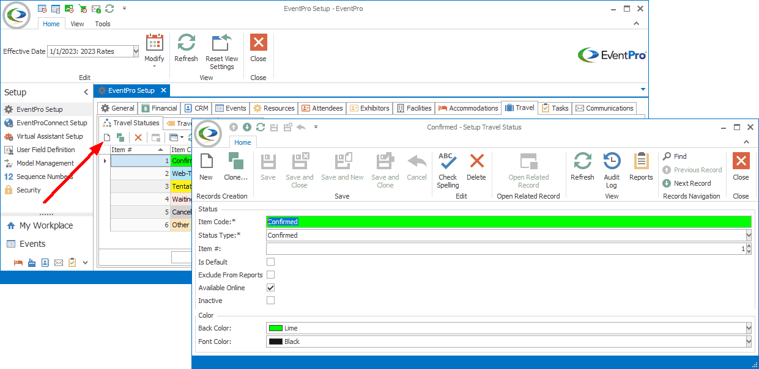The width and height of the screenshot is (759, 369).
Task: Open User Field Definition
Action: [40, 150]
